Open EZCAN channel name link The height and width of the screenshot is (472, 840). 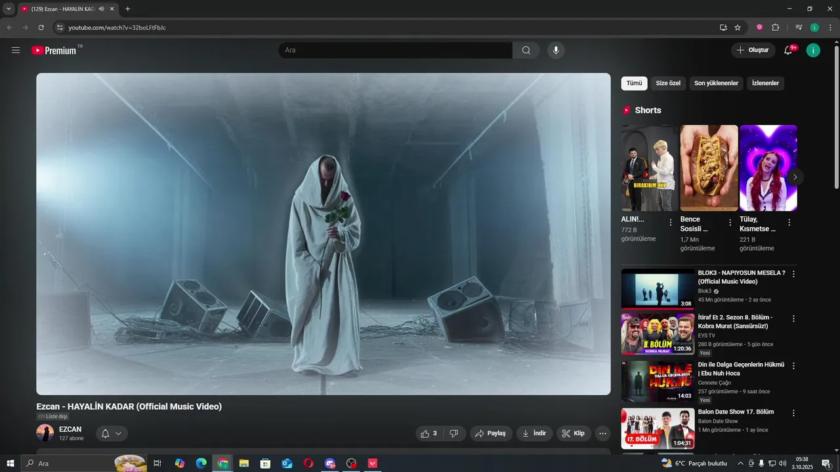click(70, 429)
